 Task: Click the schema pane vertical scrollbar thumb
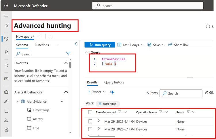point(70,65)
